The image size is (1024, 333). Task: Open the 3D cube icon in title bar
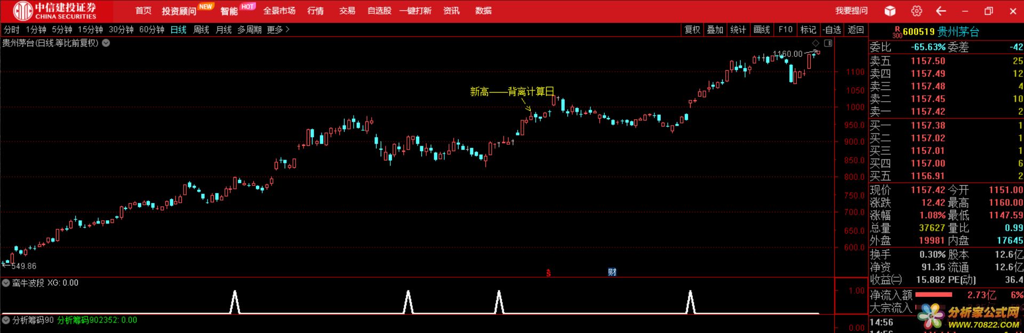point(890,11)
